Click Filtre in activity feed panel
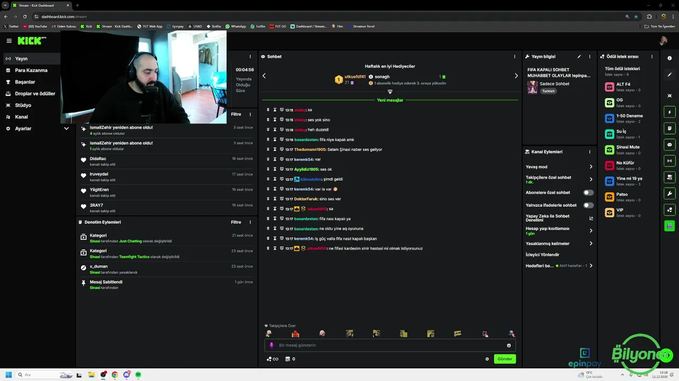679x381 pixels. click(236, 114)
